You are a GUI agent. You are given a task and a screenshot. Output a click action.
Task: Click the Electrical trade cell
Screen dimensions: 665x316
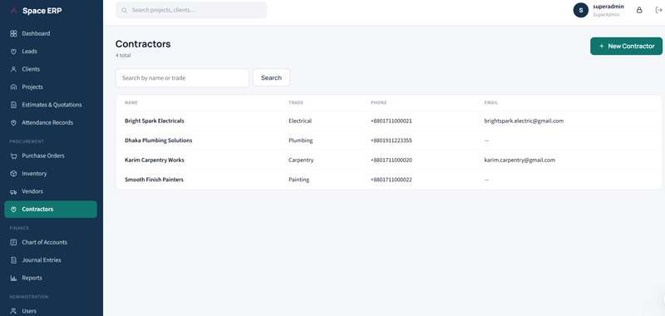300,121
